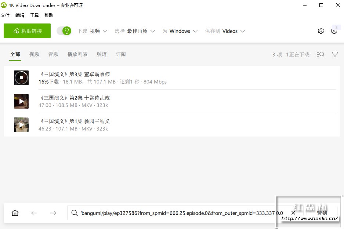Open the 工具 menu
This screenshot has width=344, height=229.
coord(35,15)
